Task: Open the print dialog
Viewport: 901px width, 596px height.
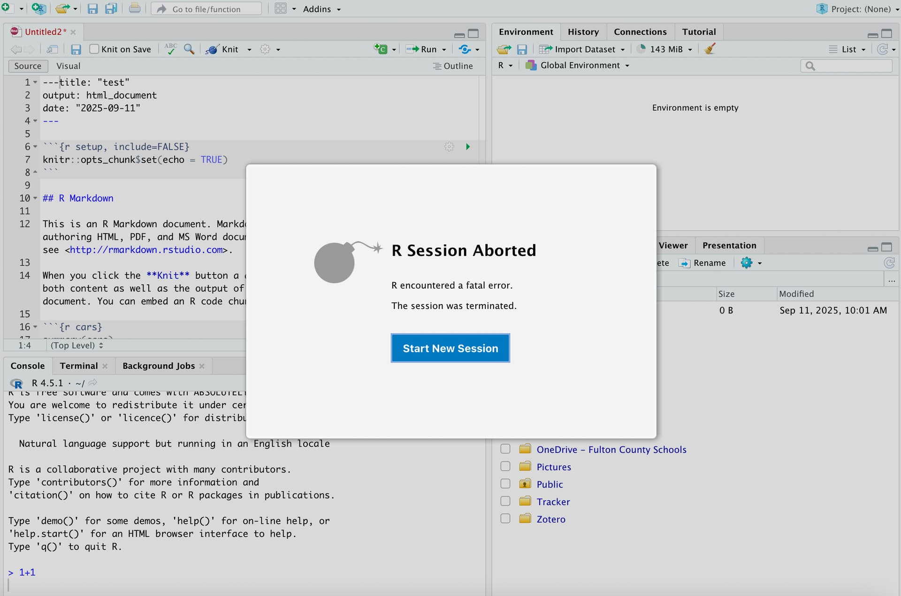Action: [x=135, y=8]
